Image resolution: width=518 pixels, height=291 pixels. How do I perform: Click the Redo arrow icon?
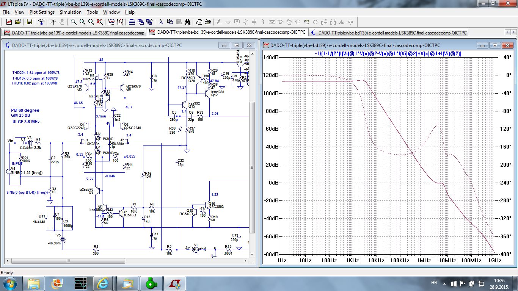coord(316,22)
